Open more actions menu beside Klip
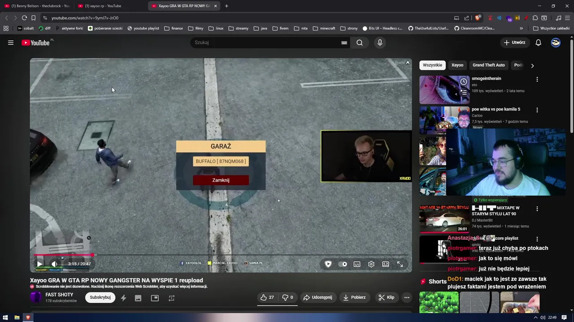The height and width of the screenshot is (322, 574). 407,297
